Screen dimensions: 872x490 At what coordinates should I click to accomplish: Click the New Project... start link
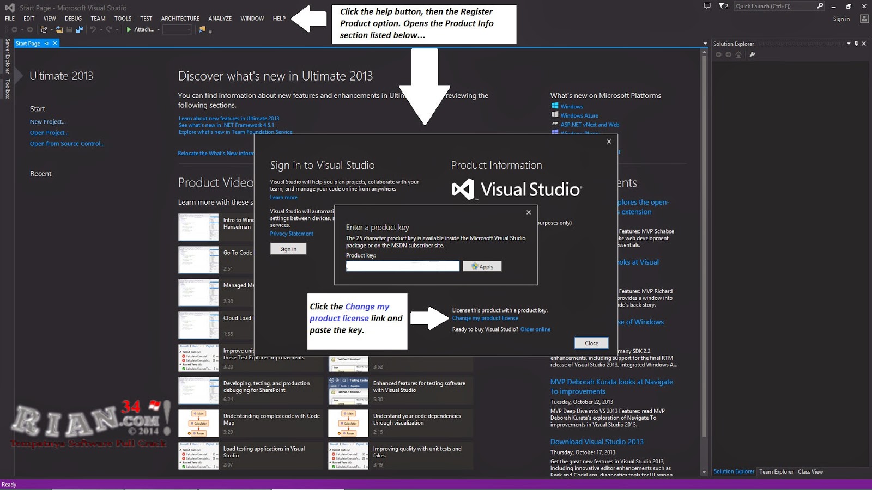pyautogui.click(x=48, y=122)
